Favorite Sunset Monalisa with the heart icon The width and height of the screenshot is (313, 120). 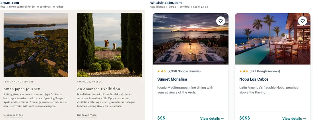pyautogui.click(x=220, y=21)
